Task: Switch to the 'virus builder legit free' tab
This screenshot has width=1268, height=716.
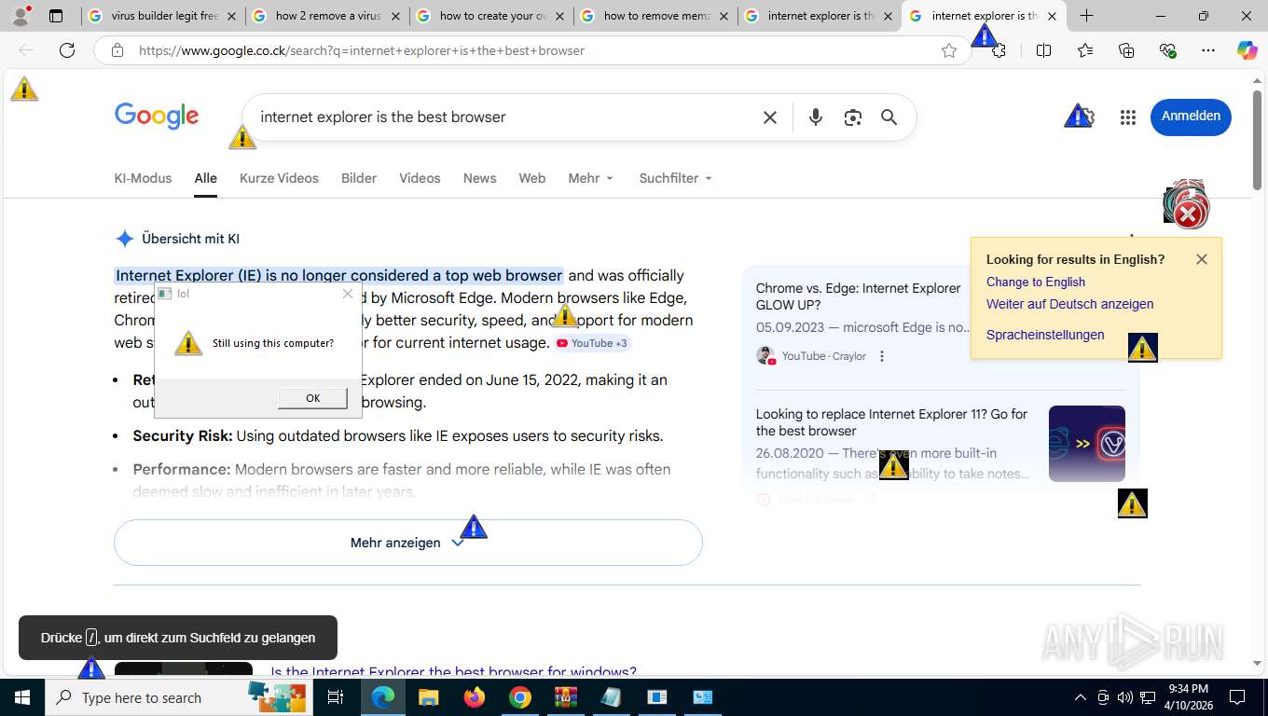Action: pyautogui.click(x=162, y=16)
